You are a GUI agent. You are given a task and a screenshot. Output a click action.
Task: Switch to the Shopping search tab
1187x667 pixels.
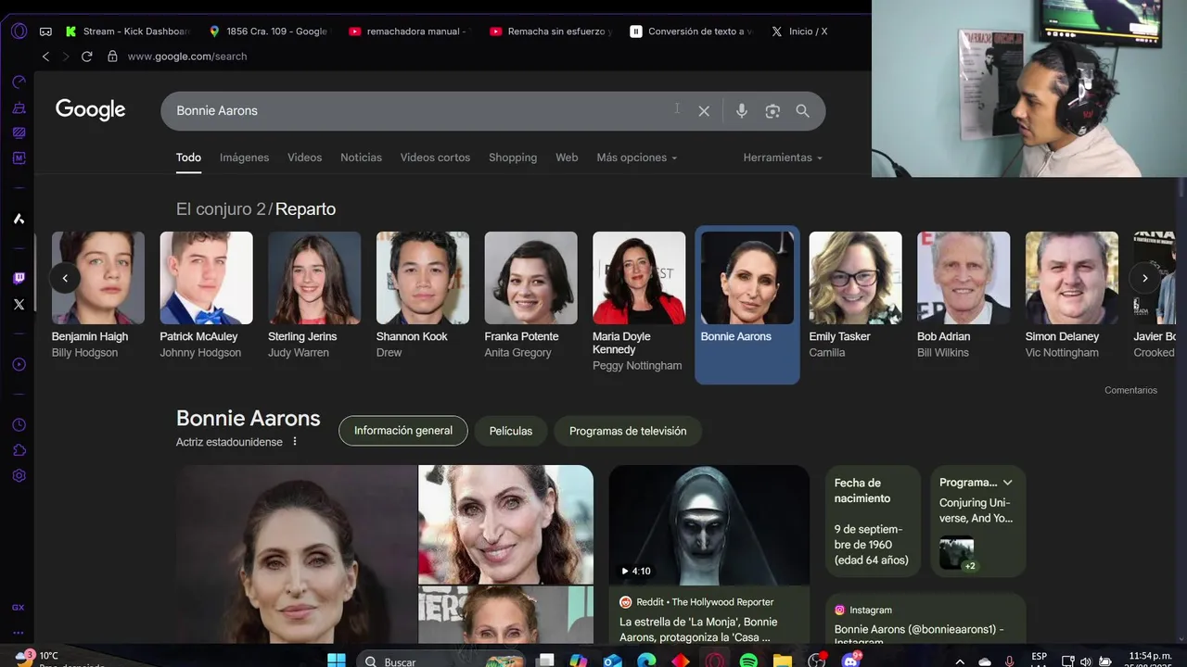[513, 157]
